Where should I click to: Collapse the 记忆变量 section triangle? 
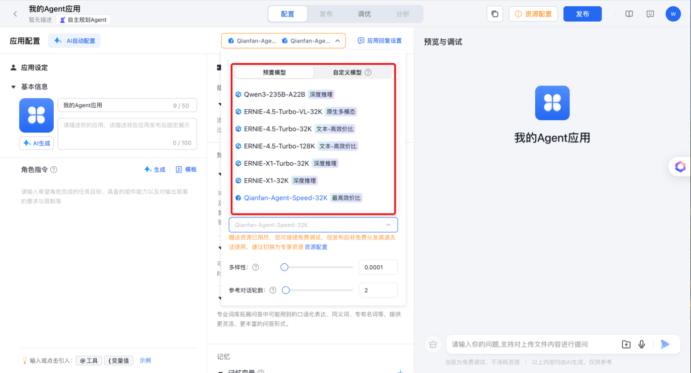(x=221, y=372)
